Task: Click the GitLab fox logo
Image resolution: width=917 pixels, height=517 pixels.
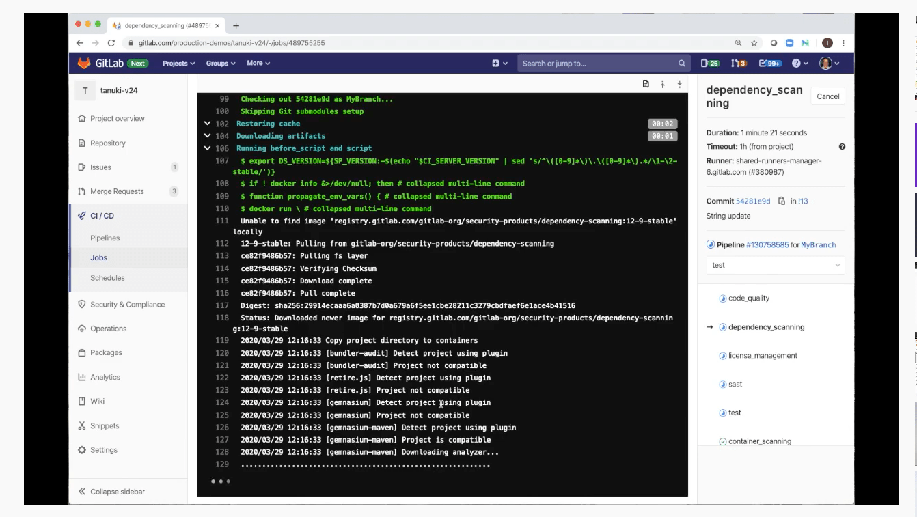Action: [x=83, y=63]
